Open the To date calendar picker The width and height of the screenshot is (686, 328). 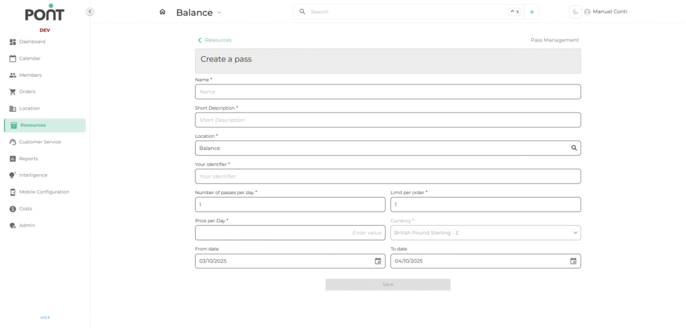tap(573, 261)
